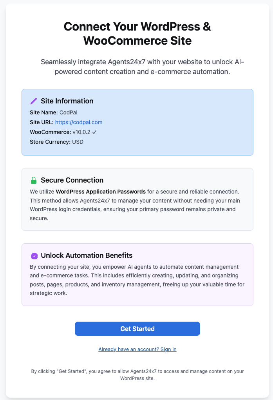Click the purple shield check icon
This screenshot has width=273, height=400.
pyautogui.click(x=34, y=256)
